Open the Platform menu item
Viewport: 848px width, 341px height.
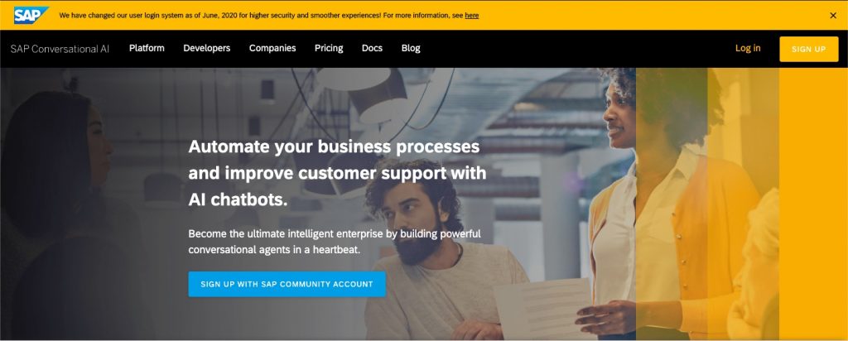point(147,48)
